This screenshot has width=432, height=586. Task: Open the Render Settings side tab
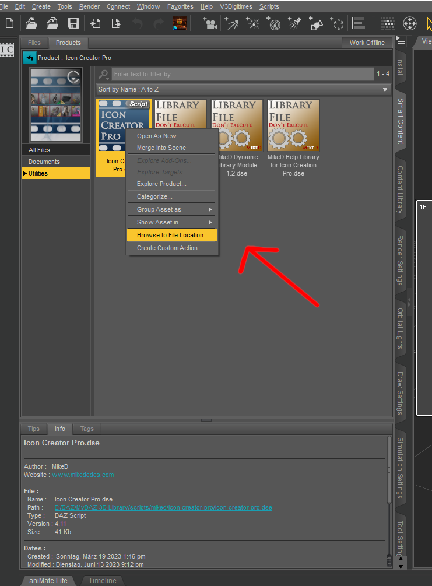[400, 260]
